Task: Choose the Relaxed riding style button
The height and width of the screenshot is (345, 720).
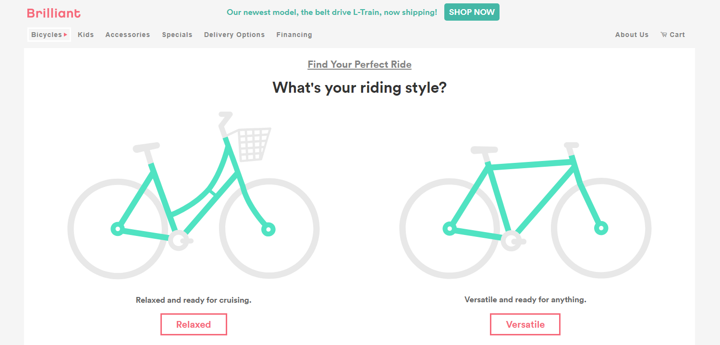Action: tap(193, 324)
